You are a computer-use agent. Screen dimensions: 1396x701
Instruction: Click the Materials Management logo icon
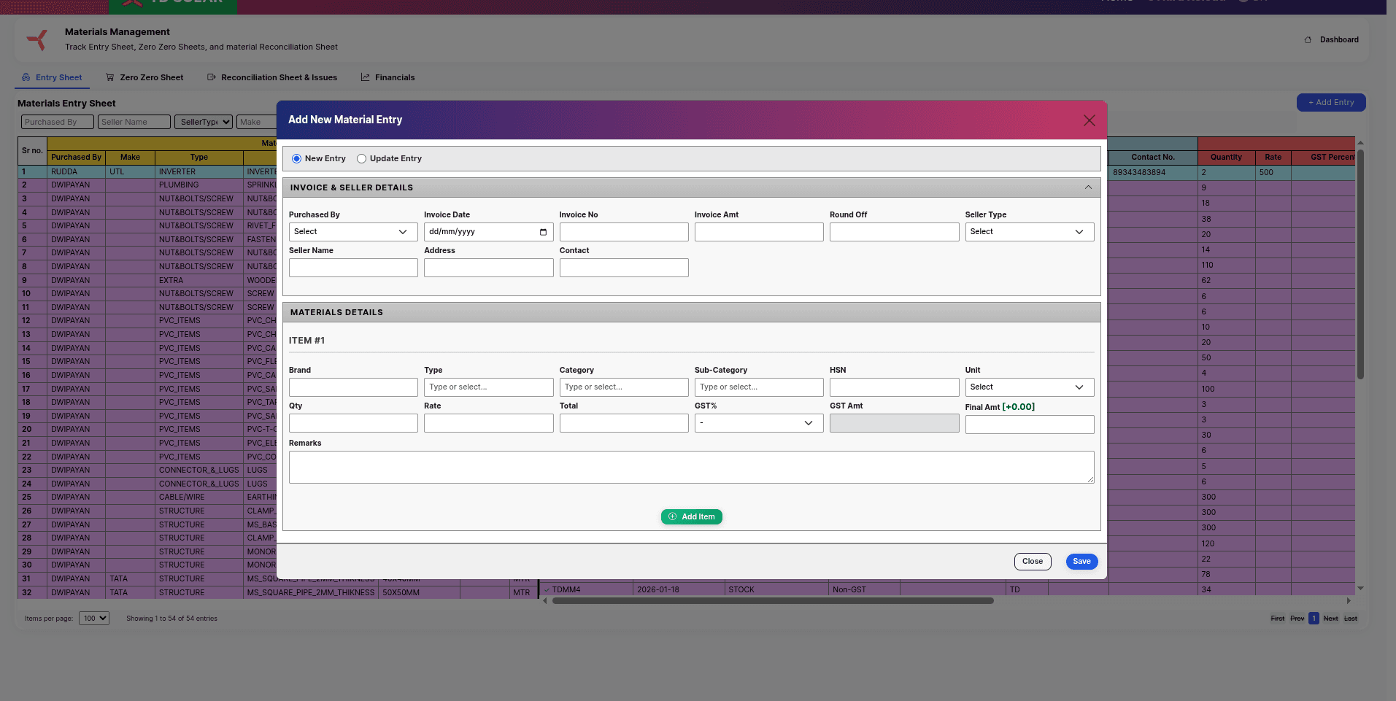[37, 39]
